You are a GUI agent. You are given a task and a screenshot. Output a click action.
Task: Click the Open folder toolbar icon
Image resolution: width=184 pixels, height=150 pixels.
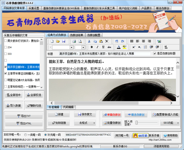tap(58, 41)
